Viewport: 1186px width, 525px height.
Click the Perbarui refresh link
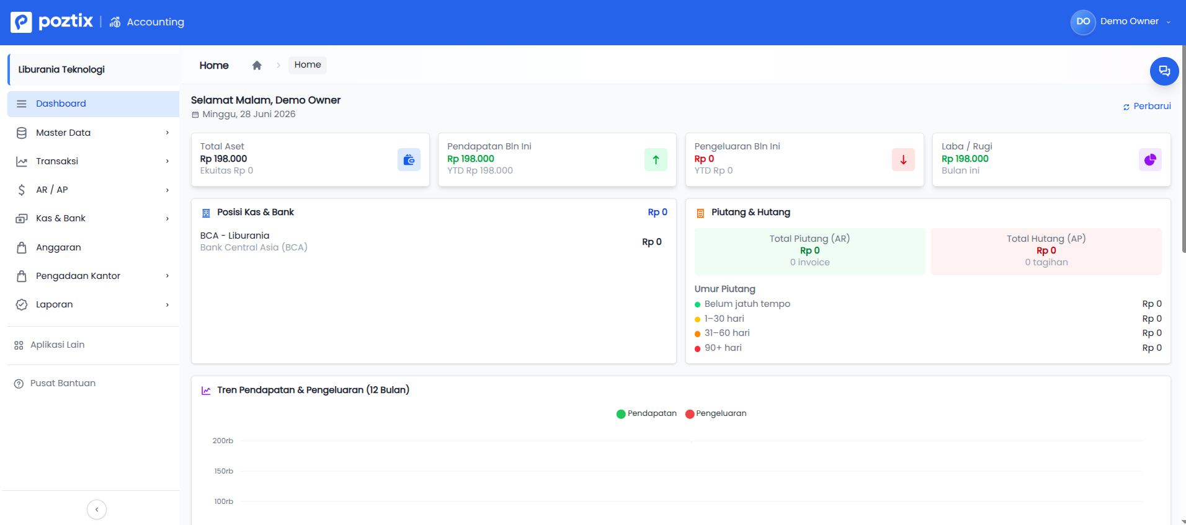pos(1147,107)
